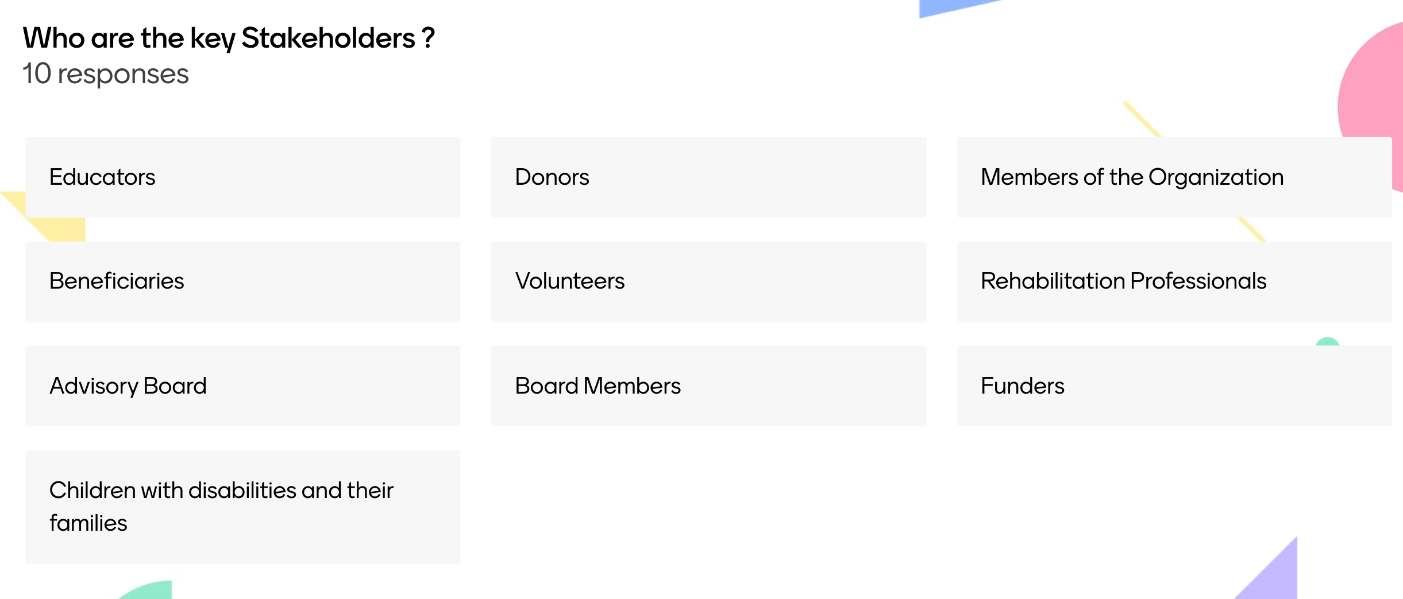
Task: Click small green circle above Funders card
Action: click(x=1327, y=342)
